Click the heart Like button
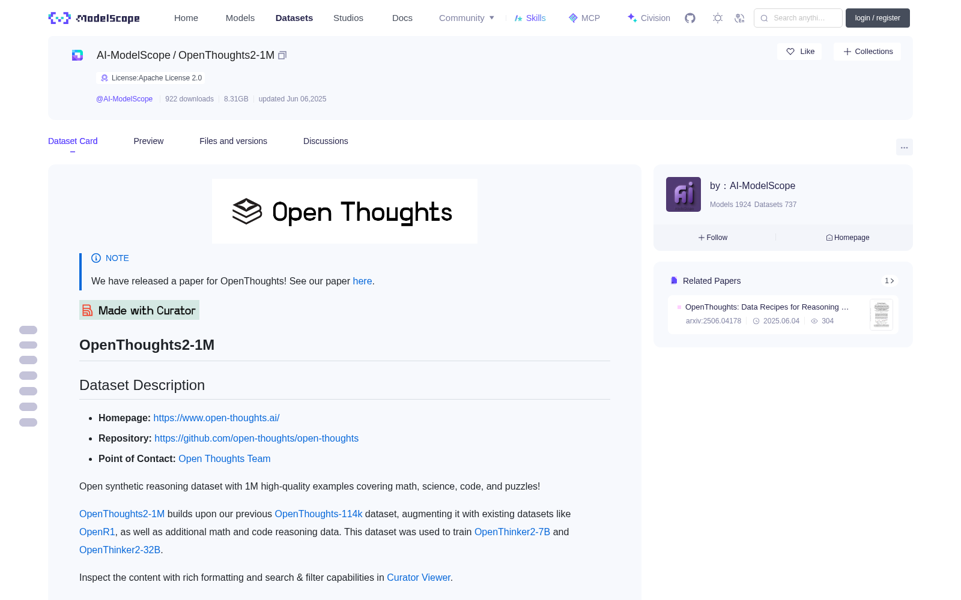Screen dimensions: 961x600 tap(800, 52)
